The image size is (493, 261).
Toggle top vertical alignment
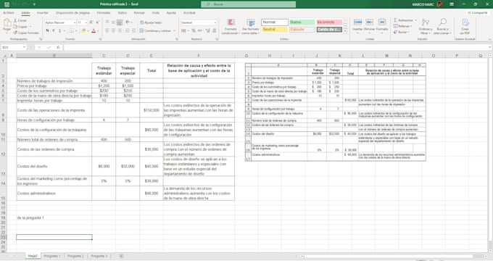tap(107, 22)
